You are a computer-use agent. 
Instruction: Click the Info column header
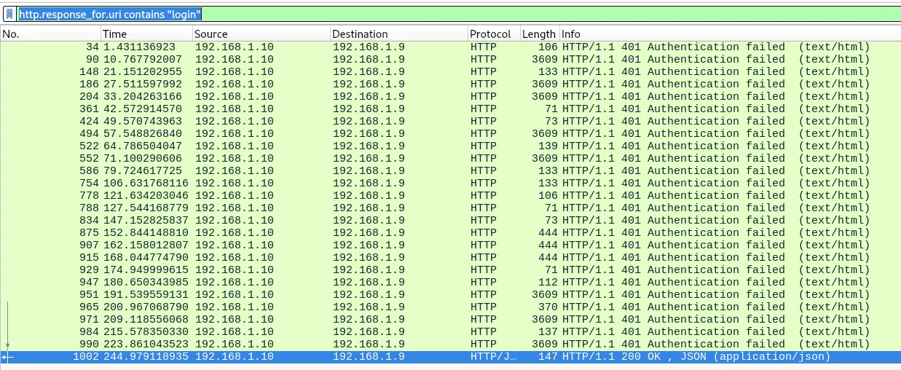tap(728, 34)
